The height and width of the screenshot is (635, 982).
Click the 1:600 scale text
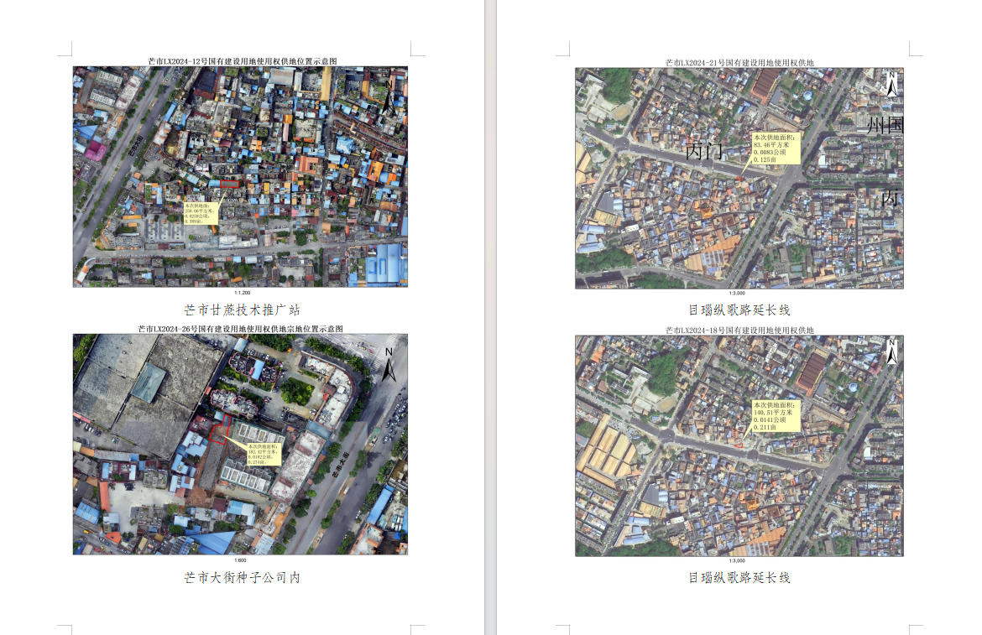(x=240, y=560)
